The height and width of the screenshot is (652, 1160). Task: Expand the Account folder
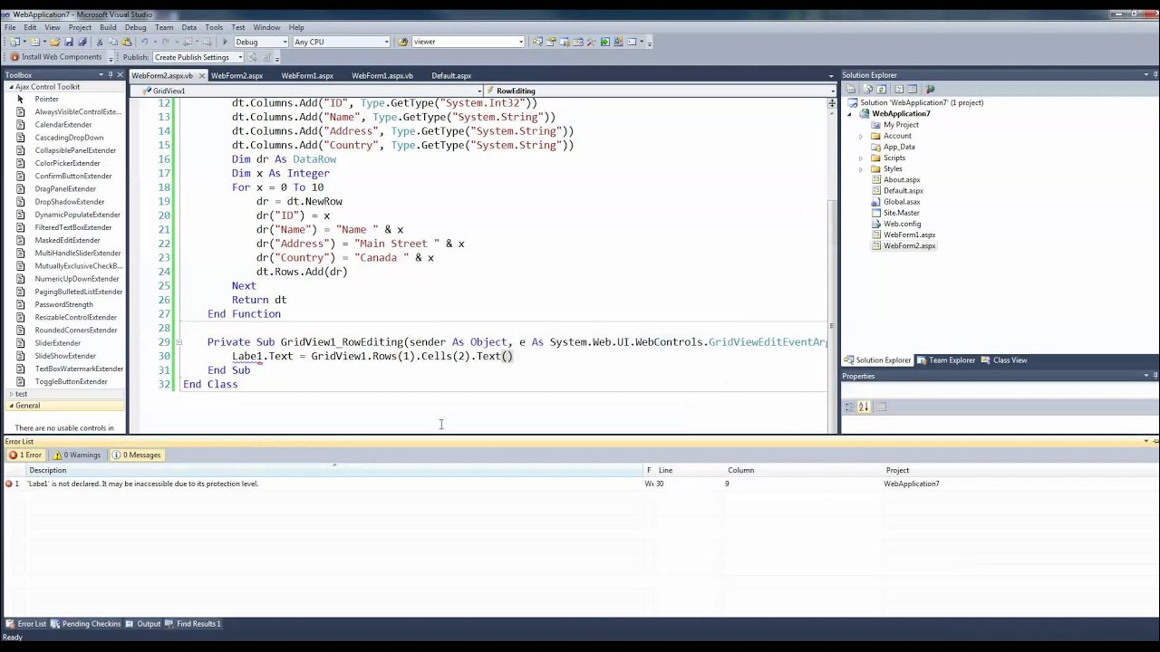[x=861, y=136]
